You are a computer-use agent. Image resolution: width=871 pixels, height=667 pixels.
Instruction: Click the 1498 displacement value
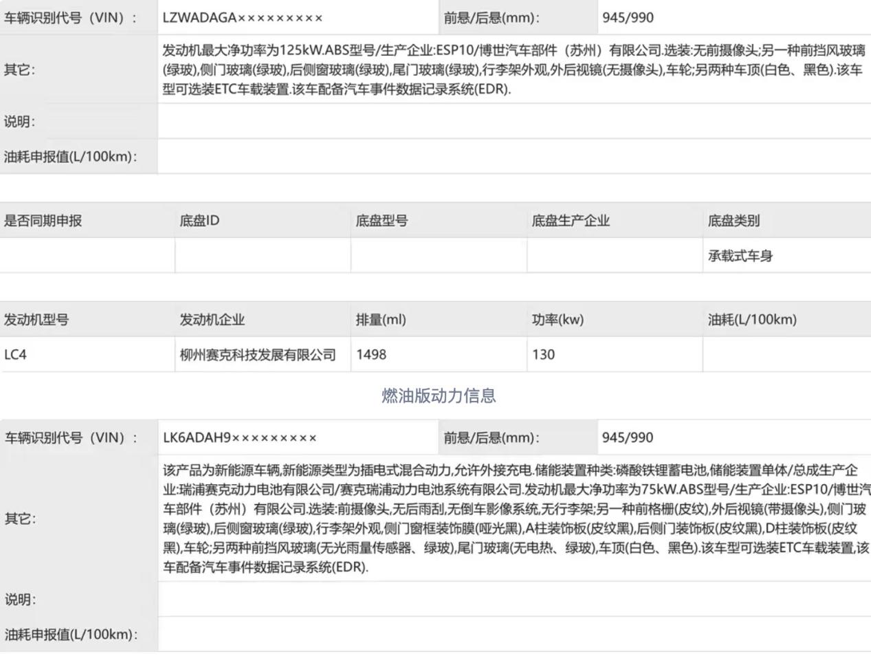coord(371,355)
